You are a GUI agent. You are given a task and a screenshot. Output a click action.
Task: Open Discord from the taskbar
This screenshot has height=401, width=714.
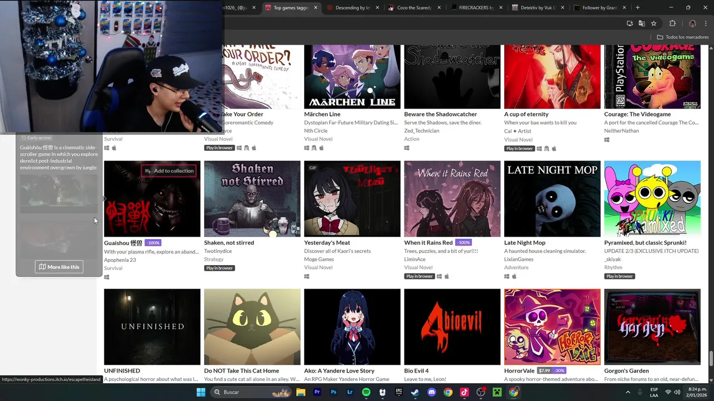click(431, 392)
